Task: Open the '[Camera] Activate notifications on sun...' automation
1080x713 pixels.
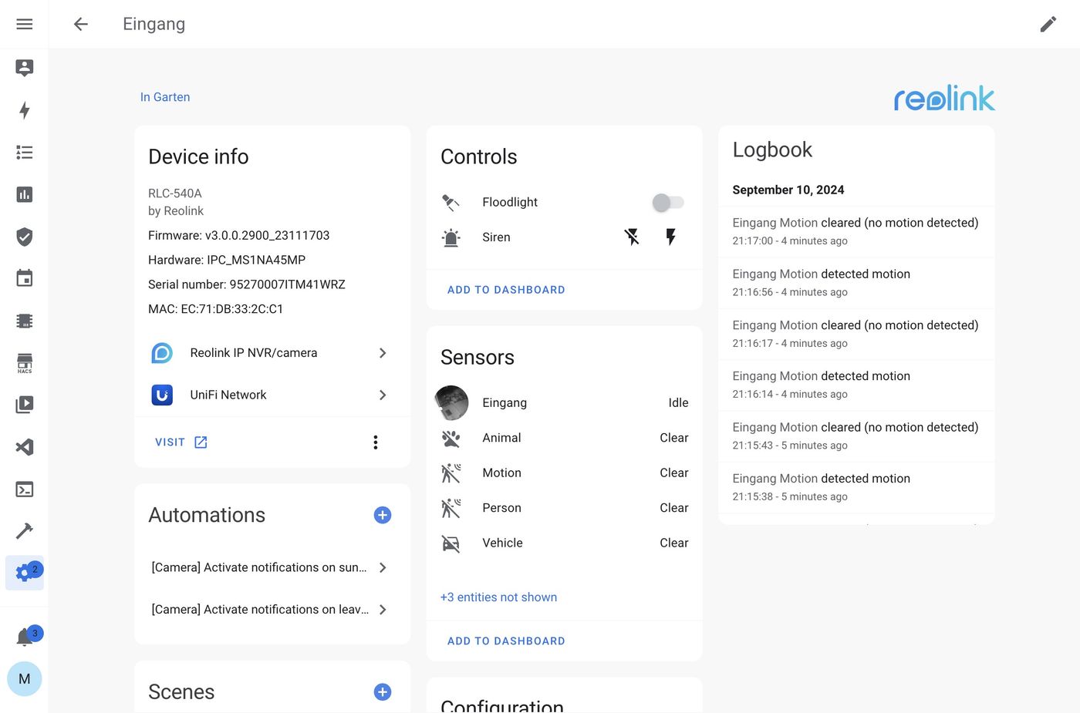Action: [259, 567]
